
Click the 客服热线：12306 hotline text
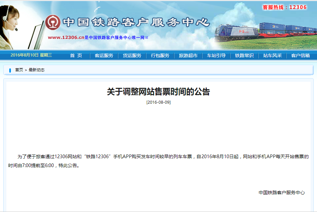(285, 7)
